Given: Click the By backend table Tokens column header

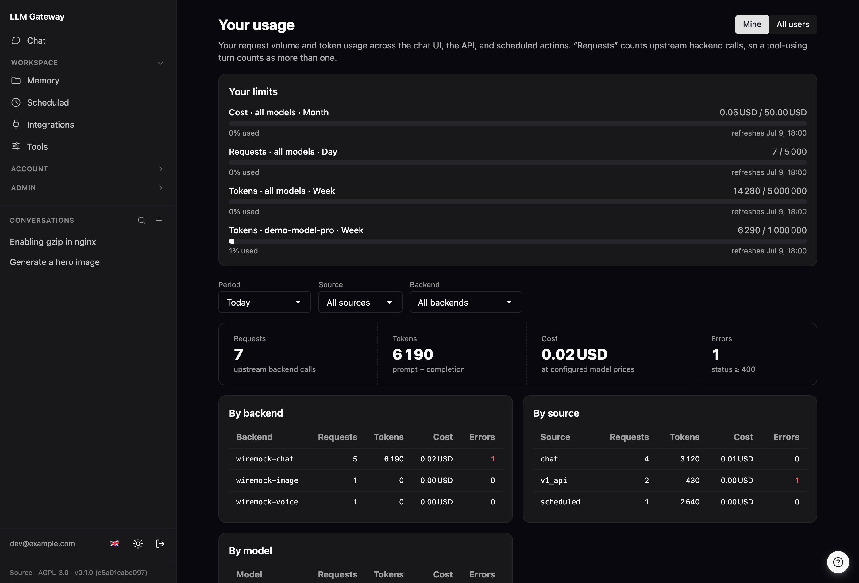Looking at the screenshot, I should click(388, 437).
